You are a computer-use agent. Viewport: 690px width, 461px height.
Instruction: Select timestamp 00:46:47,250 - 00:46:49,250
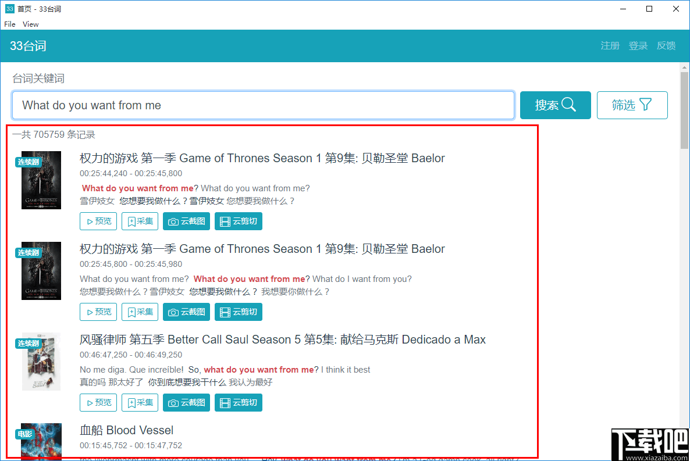coord(131,355)
